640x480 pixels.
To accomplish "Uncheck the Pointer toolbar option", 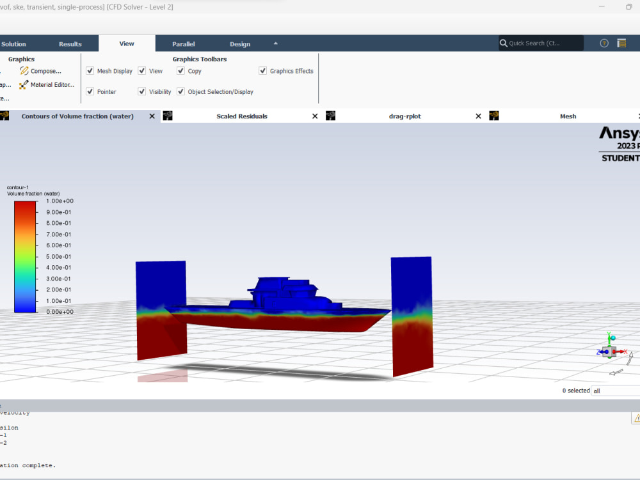I will 90,91.
